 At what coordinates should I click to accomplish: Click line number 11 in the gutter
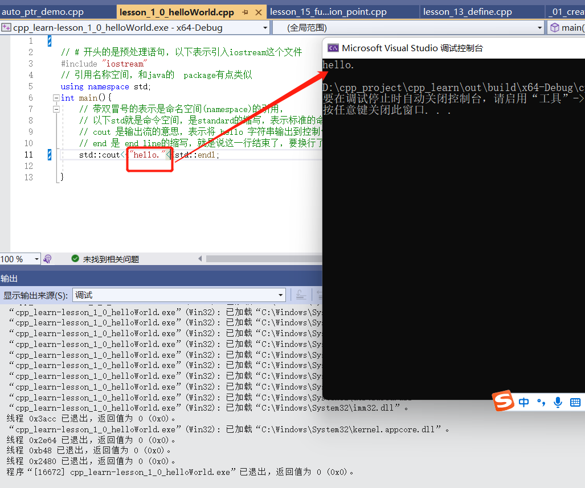(x=28, y=155)
